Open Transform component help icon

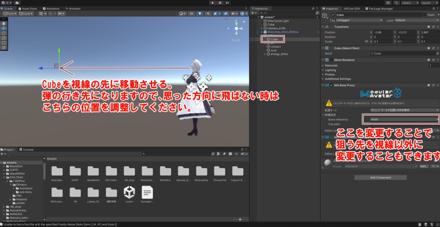[x=429, y=27]
